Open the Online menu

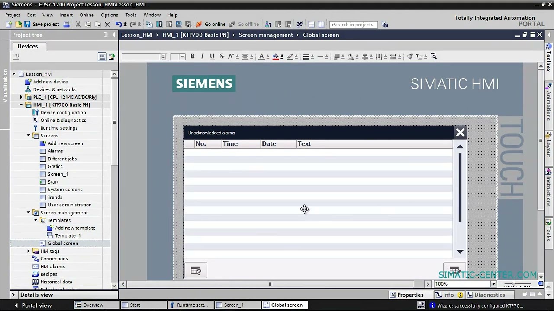[87, 15]
